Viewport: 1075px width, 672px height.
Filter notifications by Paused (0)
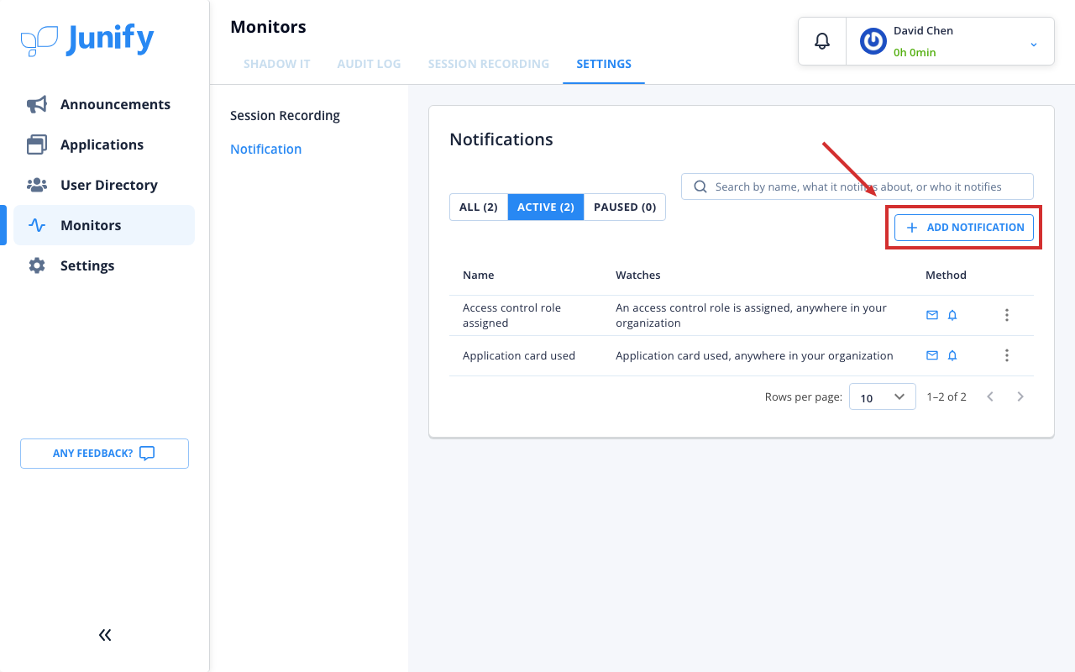tap(625, 207)
